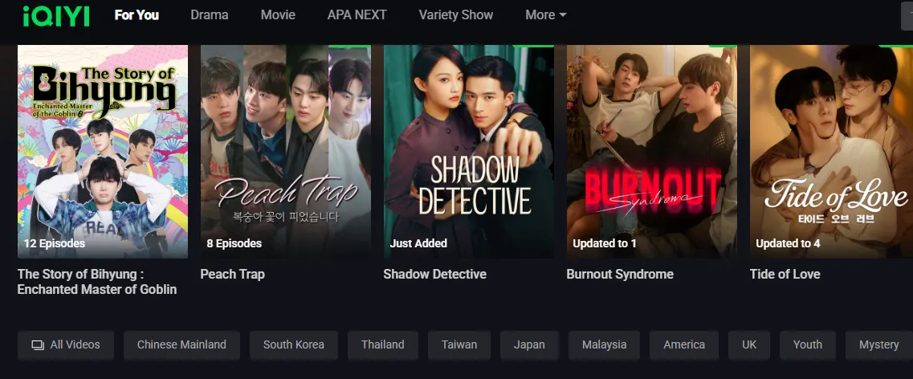Select the Thailand filter chip
The width and height of the screenshot is (913, 379).
point(382,345)
